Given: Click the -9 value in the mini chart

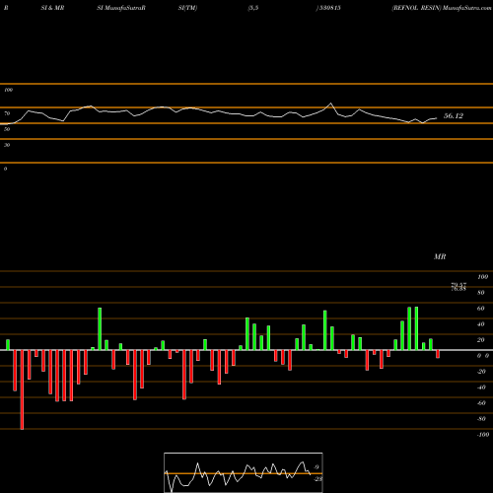Looking at the screenshot, I should coord(317,467).
